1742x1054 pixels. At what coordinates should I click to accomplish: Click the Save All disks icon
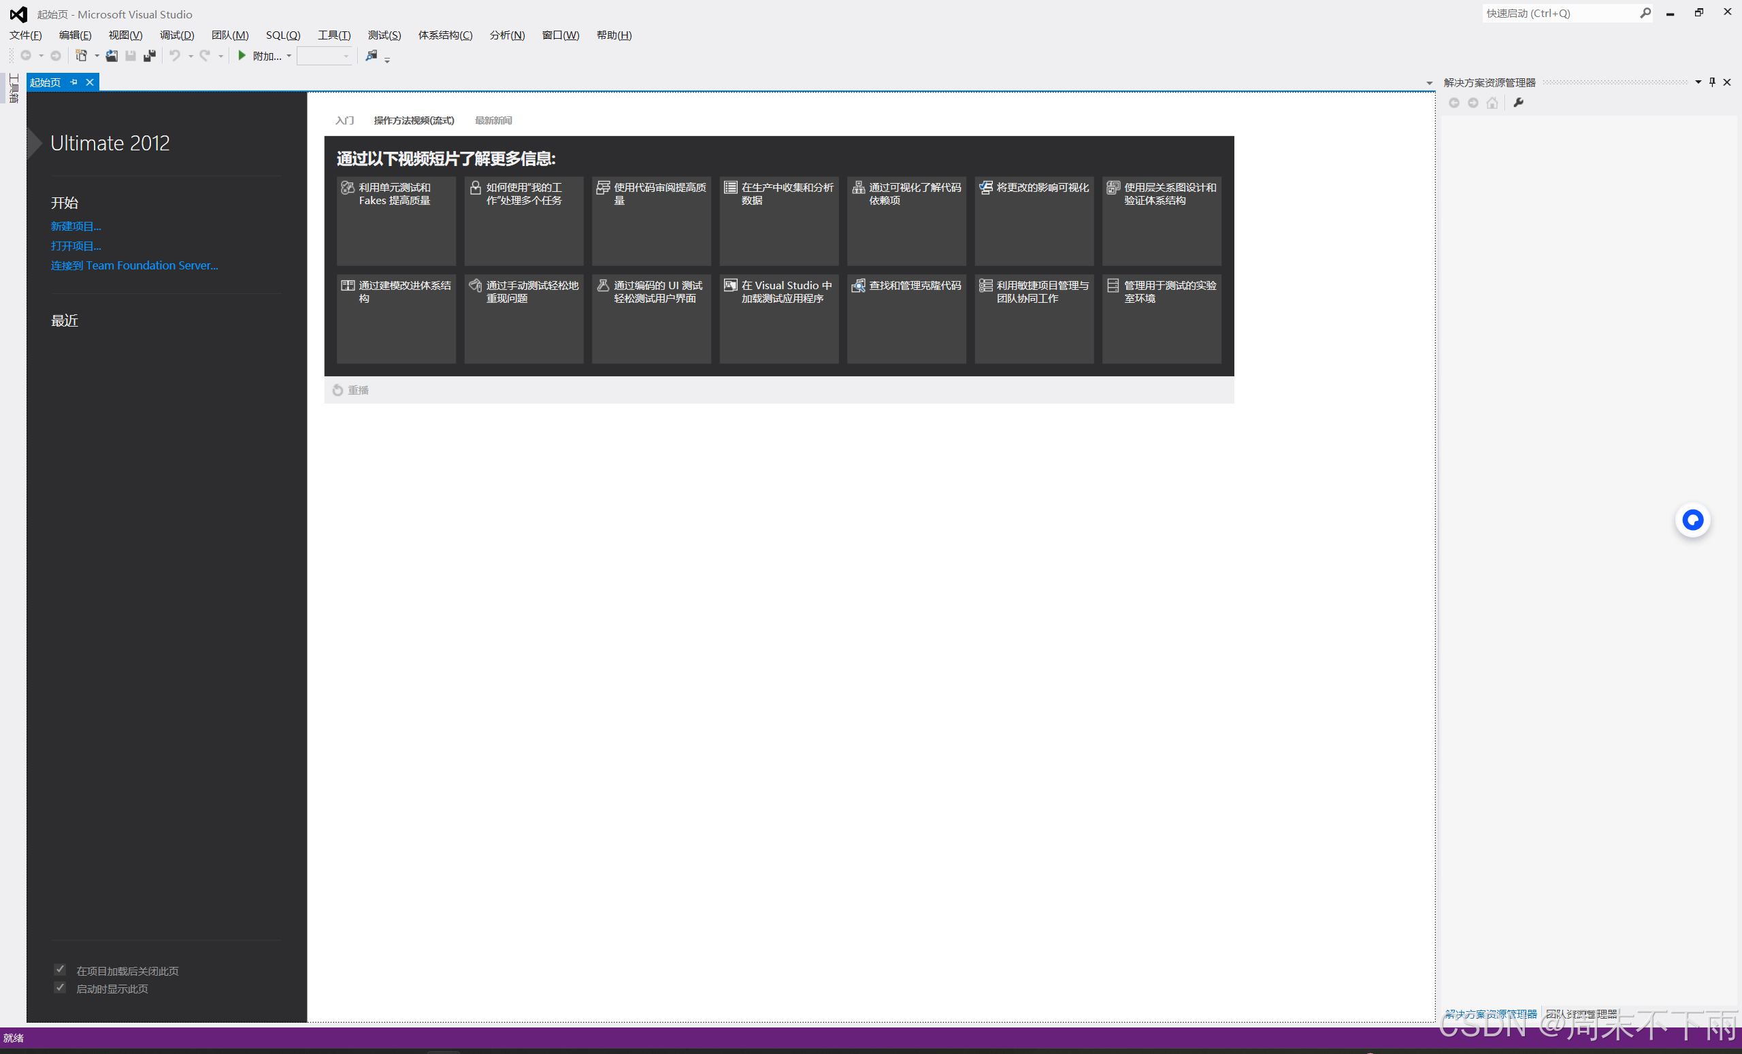(x=149, y=56)
